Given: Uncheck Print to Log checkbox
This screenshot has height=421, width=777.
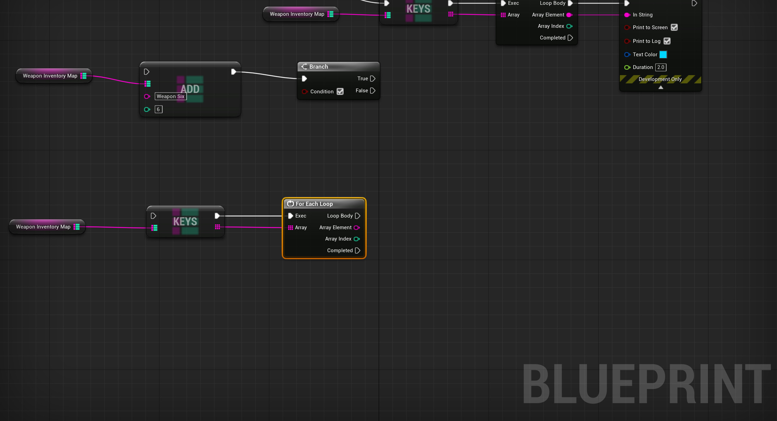Looking at the screenshot, I should coord(667,41).
